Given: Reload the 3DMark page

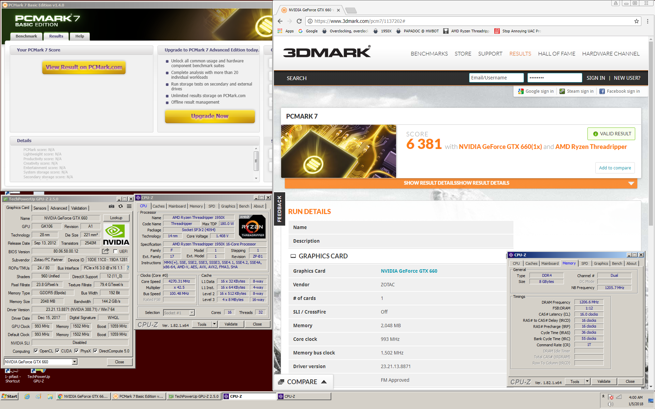Looking at the screenshot, I should (x=299, y=21).
